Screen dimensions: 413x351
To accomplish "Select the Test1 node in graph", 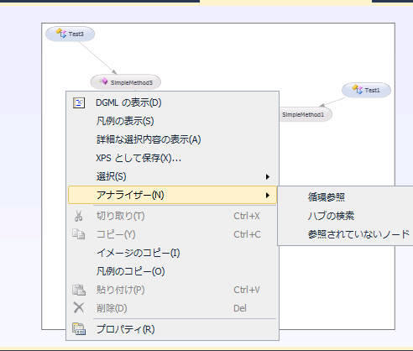I will coord(366,90).
